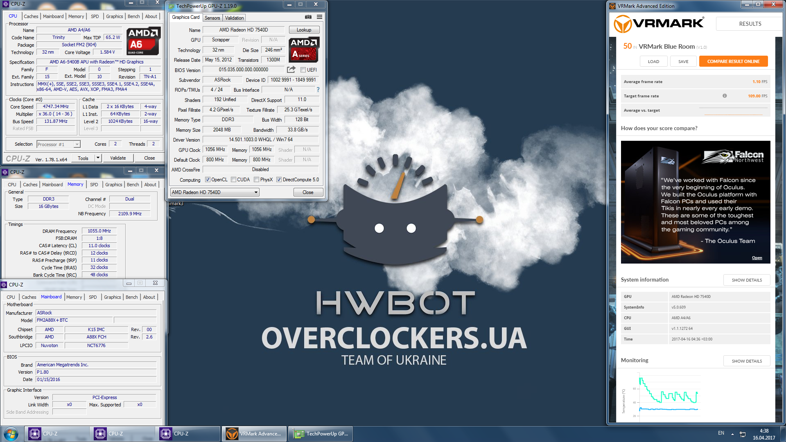Image resolution: width=786 pixels, height=442 pixels.
Task: Toggle the CUDA checkbox
Action: point(233,180)
